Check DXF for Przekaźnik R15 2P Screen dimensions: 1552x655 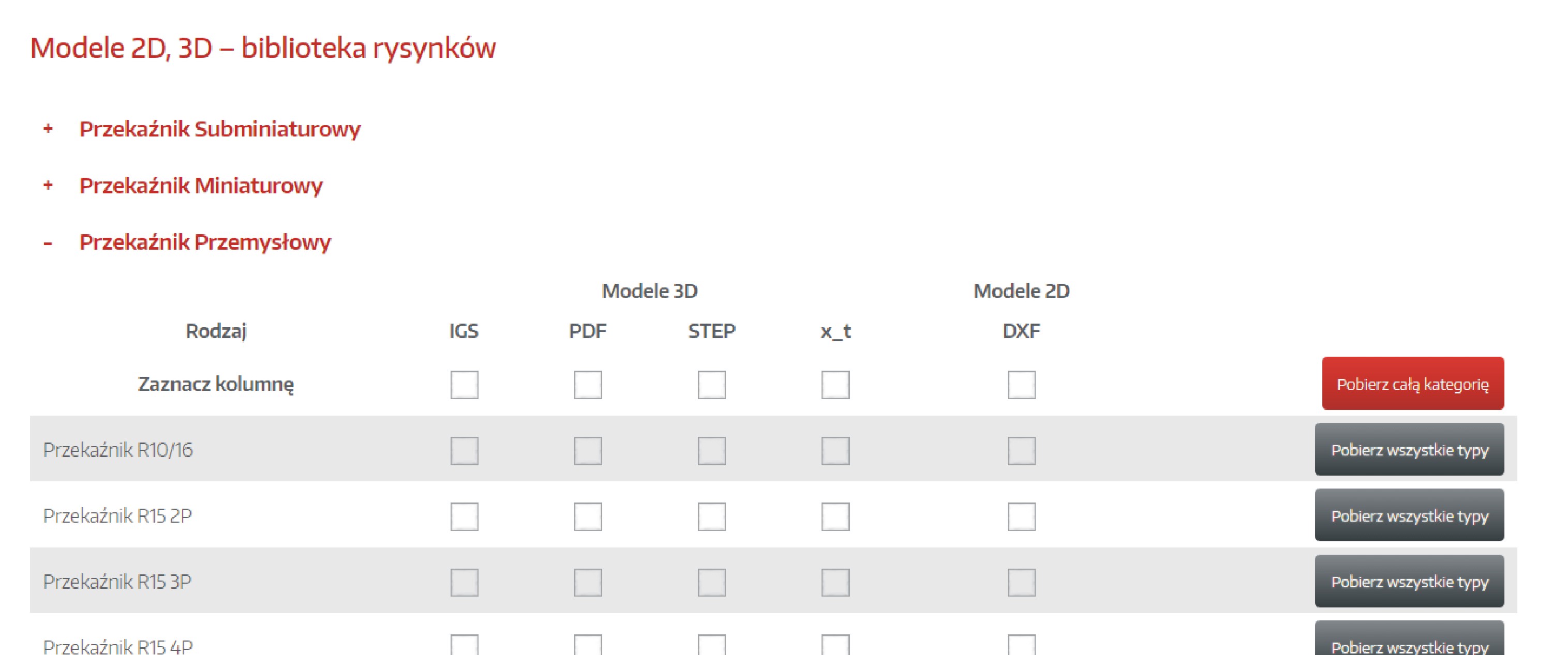point(1021,516)
